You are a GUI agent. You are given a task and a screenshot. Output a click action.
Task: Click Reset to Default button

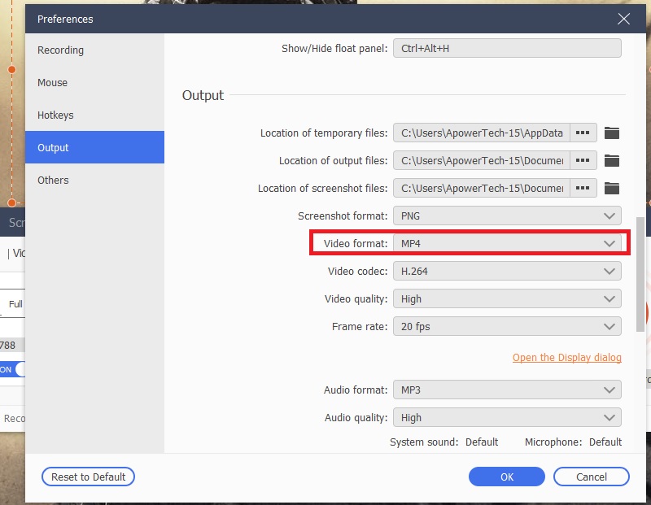pos(88,477)
